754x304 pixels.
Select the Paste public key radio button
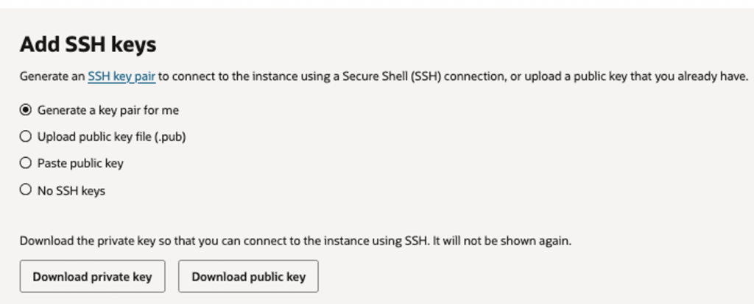pos(26,164)
